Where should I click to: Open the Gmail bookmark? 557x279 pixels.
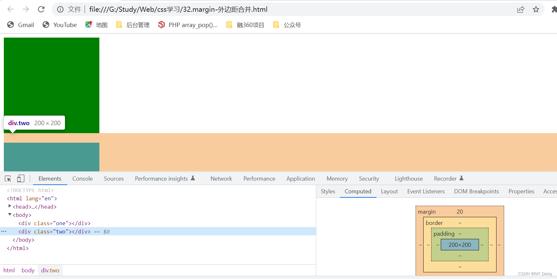[21, 25]
